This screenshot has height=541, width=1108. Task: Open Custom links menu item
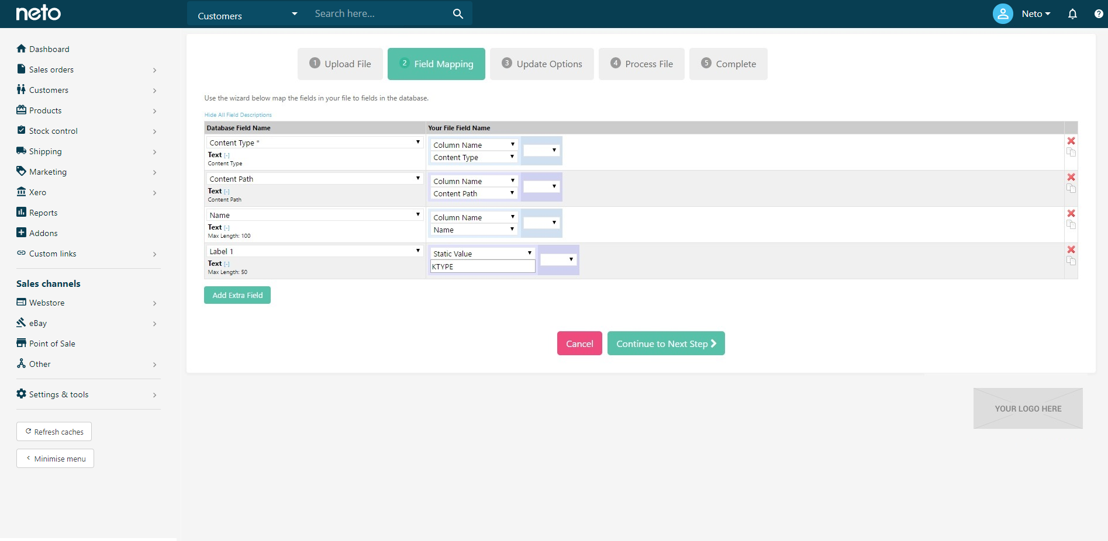pos(53,254)
